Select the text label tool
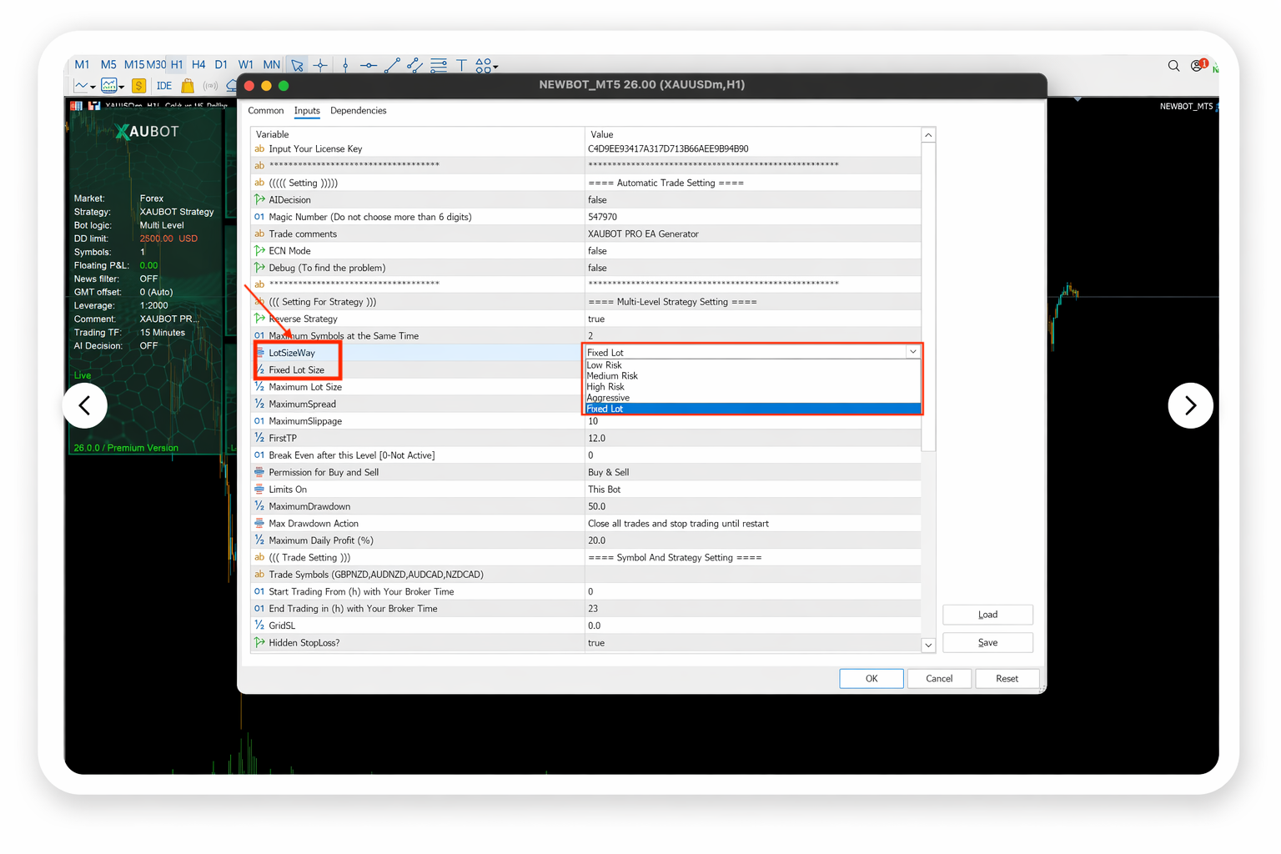The width and height of the screenshot is (1281, 854). [461, 65]
